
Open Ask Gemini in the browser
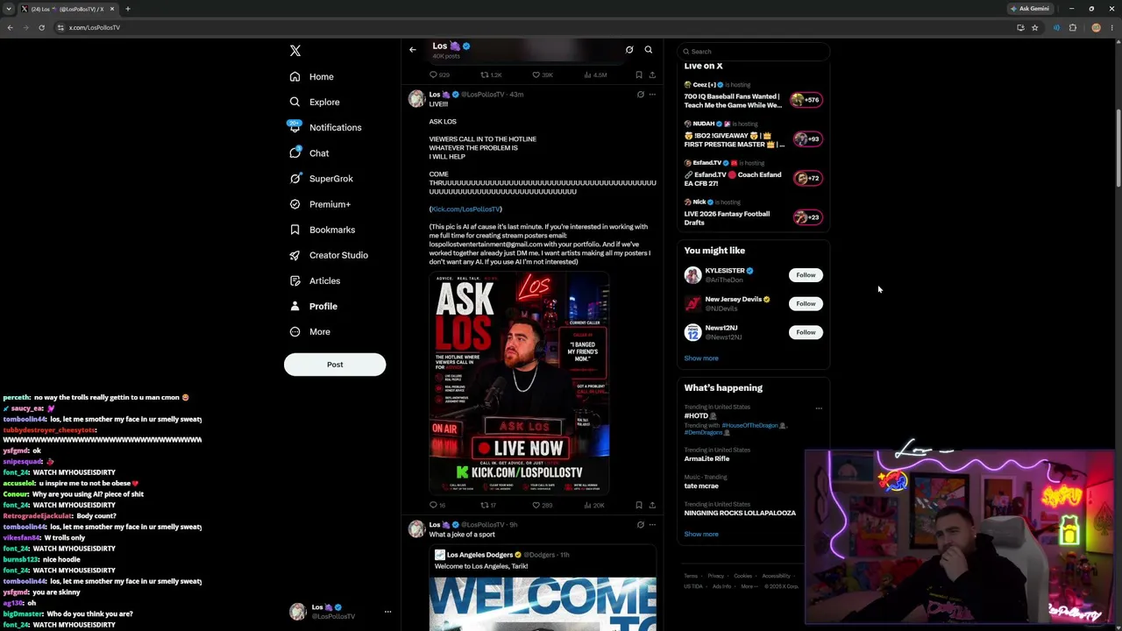click(x=1030, y=9)
